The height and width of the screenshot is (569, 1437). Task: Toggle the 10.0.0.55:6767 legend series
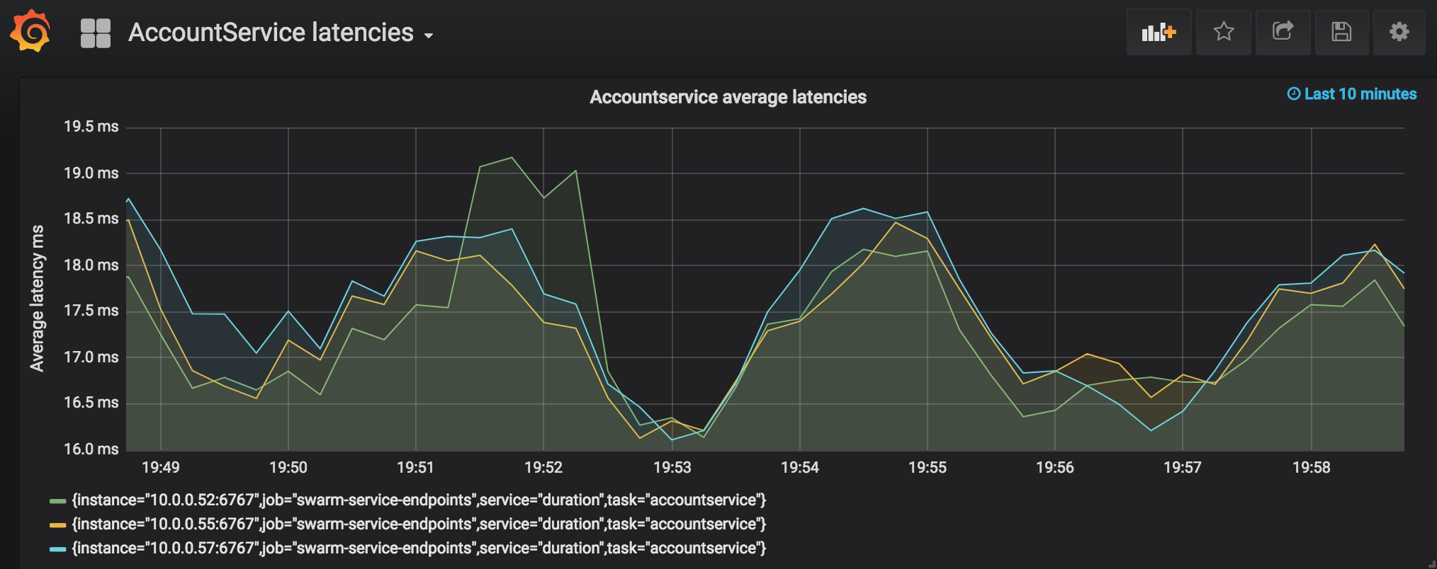pyautogui.click(x=419, y=524)
